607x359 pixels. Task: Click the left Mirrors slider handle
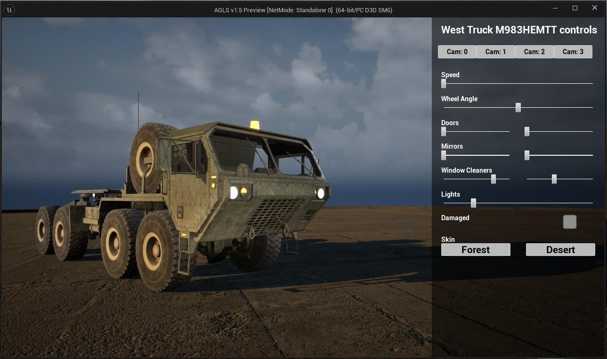[444, 155]
